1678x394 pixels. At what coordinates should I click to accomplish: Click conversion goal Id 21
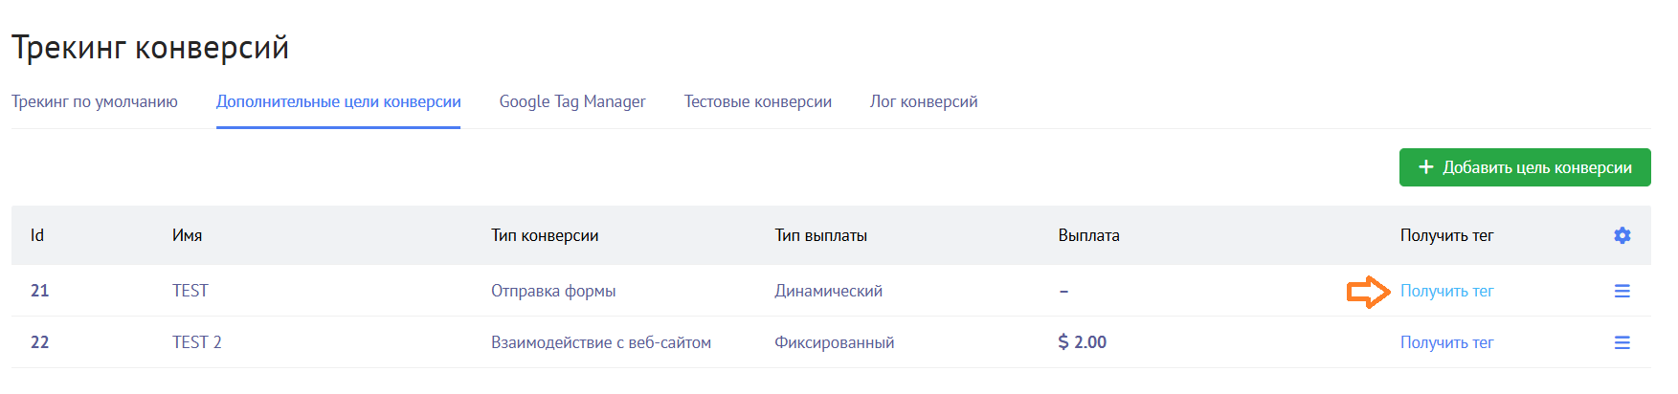pyautogui.click(x=39, y=291)
